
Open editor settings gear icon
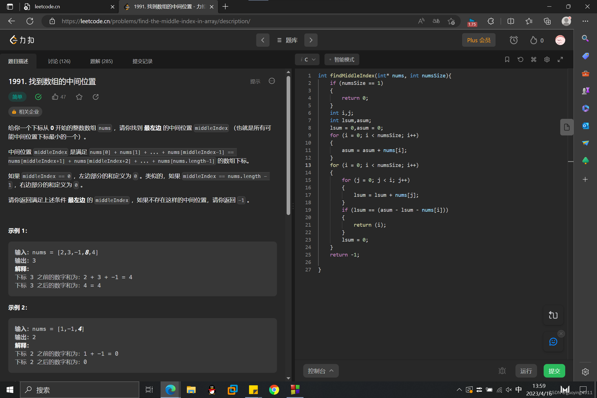tap(547, 59)
